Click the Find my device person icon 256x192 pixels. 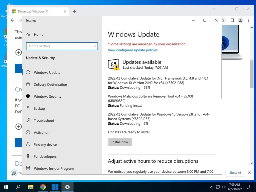click(x=28, y=144)
